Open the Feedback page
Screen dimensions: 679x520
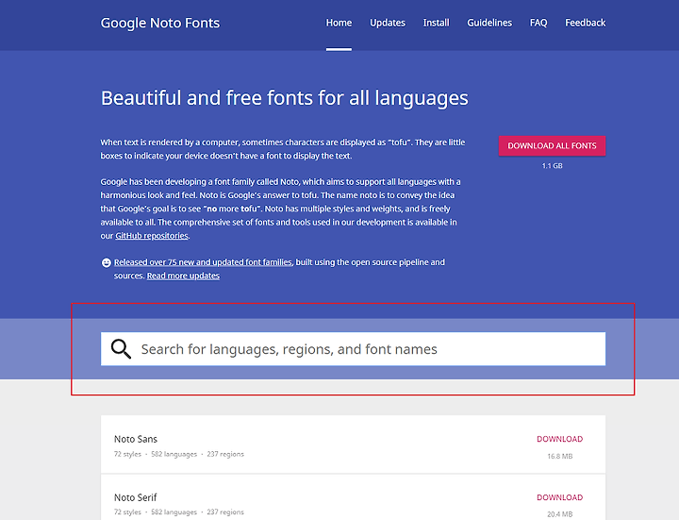click(585, 23)
